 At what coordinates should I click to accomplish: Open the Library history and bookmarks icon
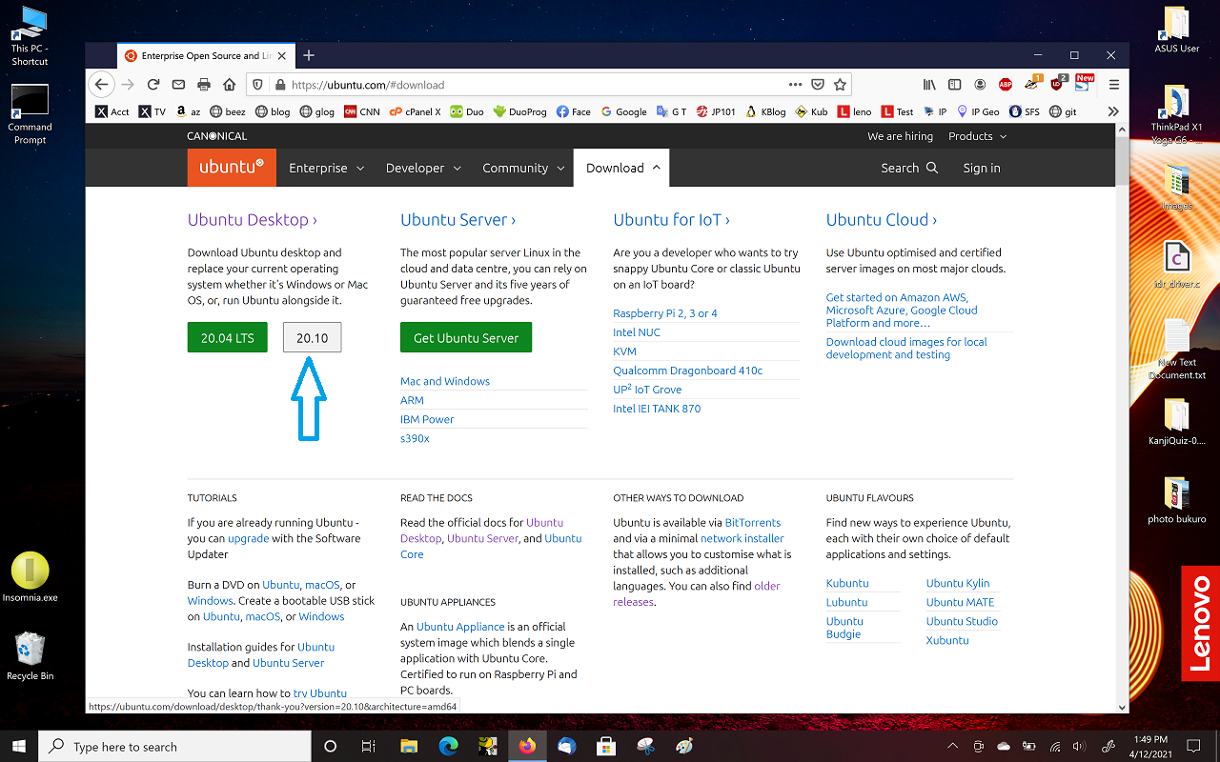tap(929, 85)
